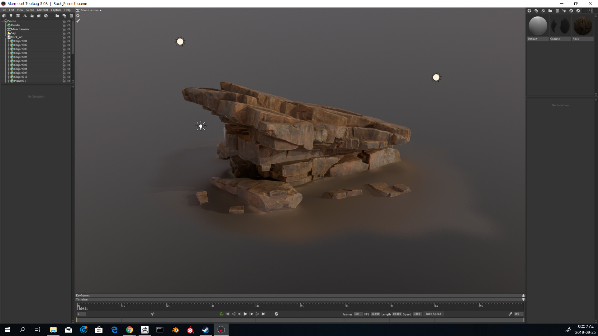Open viewport settings gear icon
598x336 pixels.
[78, 16]
